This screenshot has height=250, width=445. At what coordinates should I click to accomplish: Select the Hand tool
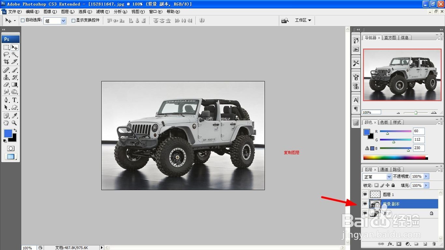pos(6,123)
